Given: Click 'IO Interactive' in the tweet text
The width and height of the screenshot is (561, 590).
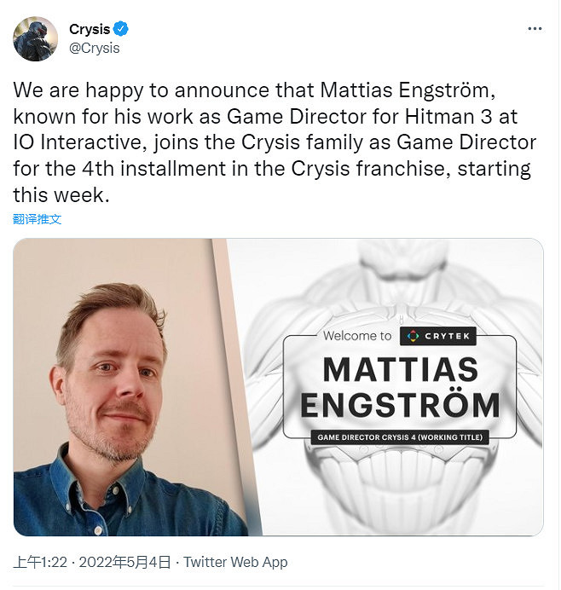Looking at the screenshot, I should (x=77, y=142).
